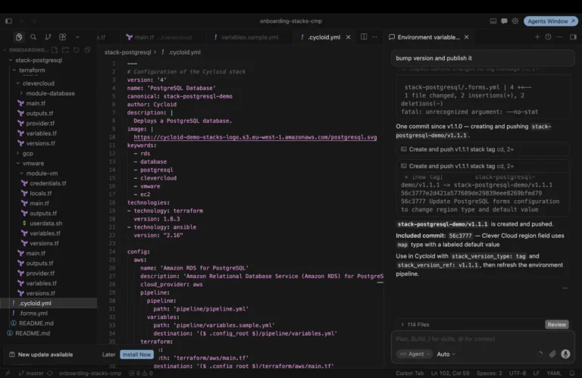Open the postgresql.svg image URL link
This screenshot has width=582, height=378.
click(255, 137)
